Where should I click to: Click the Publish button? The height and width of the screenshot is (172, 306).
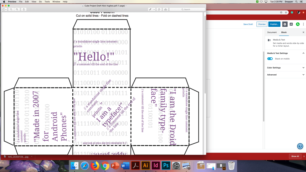[274, 24]
